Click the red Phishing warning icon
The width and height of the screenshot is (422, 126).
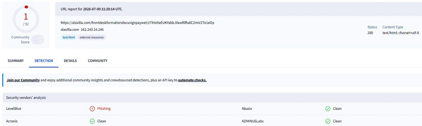click(92, 109)
